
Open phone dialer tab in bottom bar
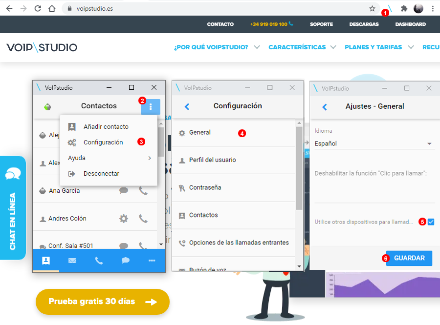point(99,261)
